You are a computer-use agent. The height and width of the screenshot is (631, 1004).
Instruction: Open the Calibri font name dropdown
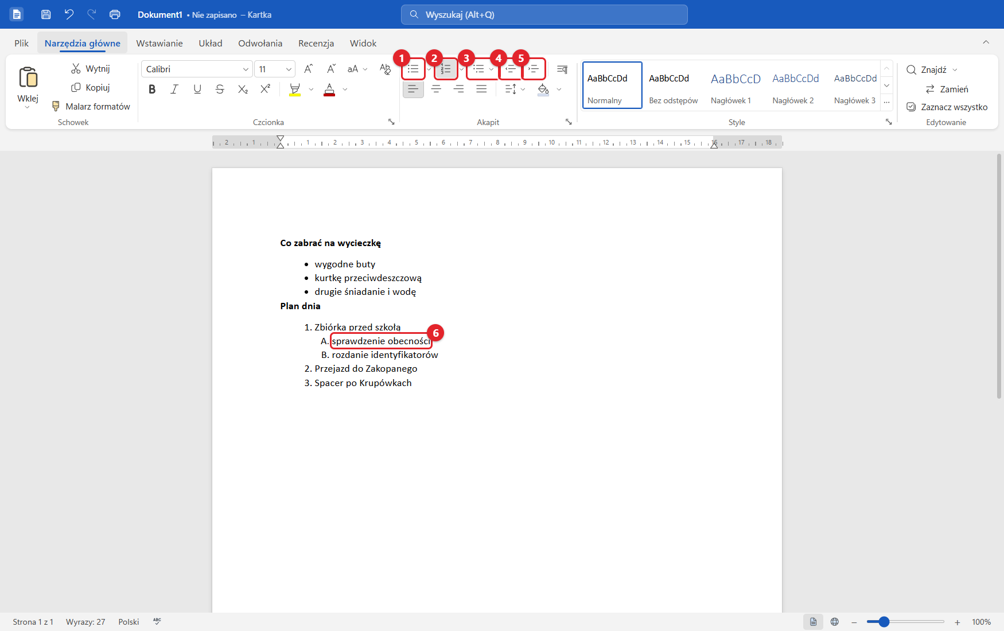coord(246,69)
